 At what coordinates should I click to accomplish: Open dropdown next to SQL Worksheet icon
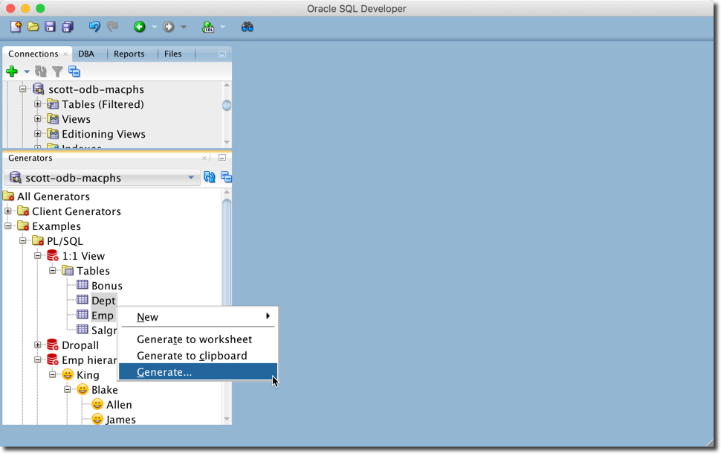click(222, 28)
